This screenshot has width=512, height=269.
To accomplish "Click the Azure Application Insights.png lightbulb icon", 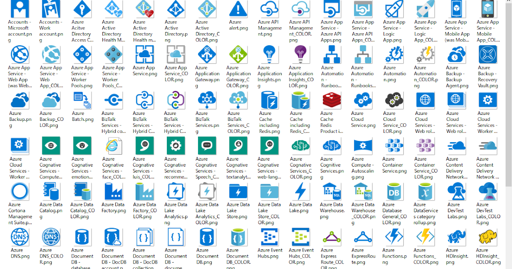I will tap(269, 54).
